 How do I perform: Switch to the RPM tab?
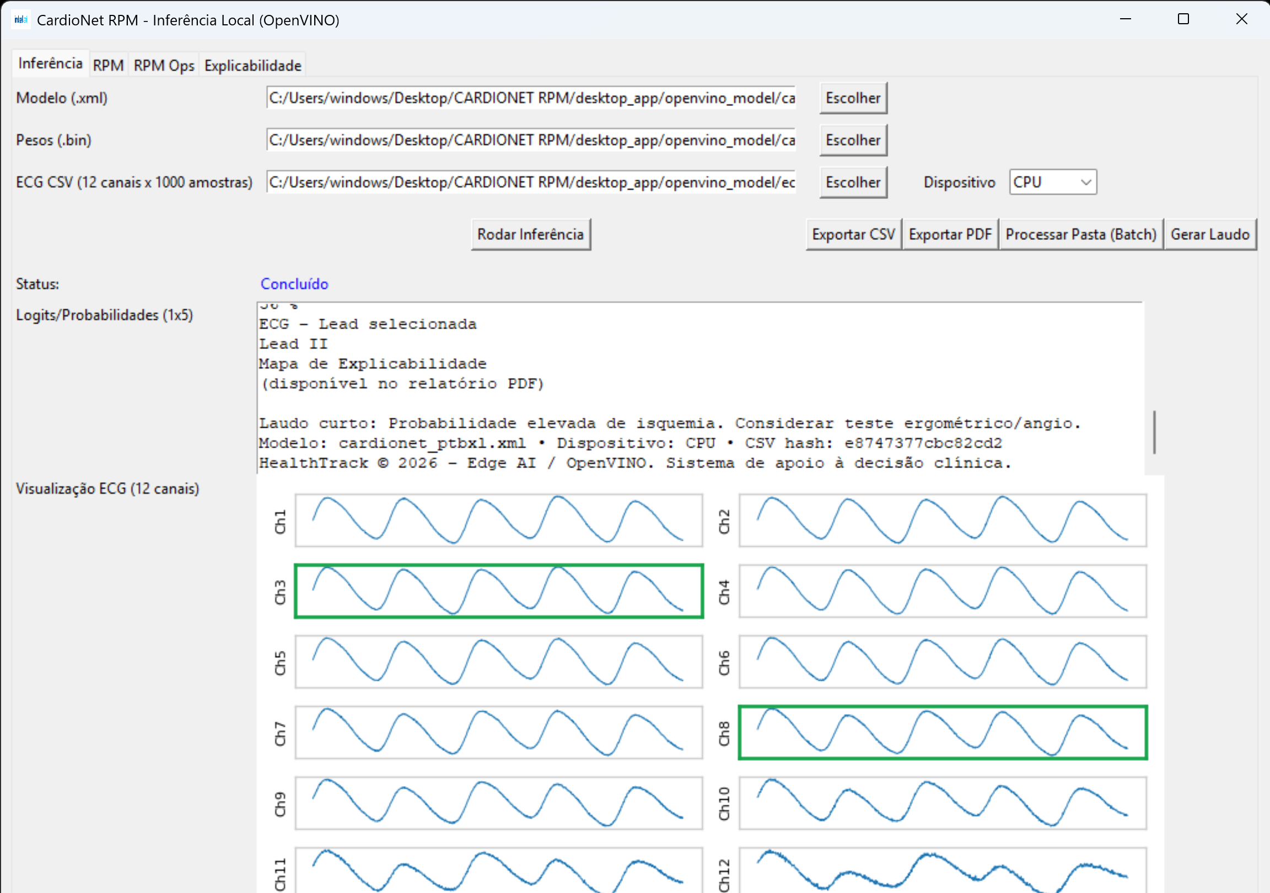coord(108,65)
